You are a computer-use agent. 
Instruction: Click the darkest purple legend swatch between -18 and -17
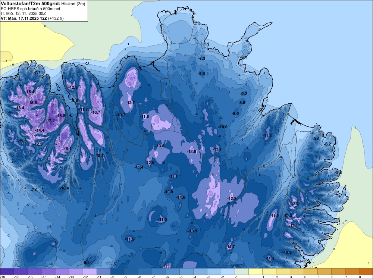[x=7, y=272]
